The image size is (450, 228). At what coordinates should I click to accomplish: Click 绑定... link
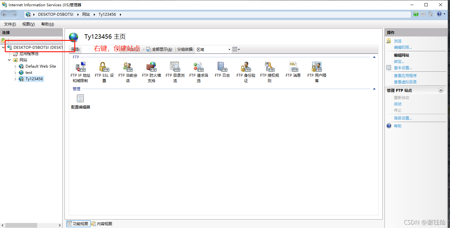[x=399, y=62]
